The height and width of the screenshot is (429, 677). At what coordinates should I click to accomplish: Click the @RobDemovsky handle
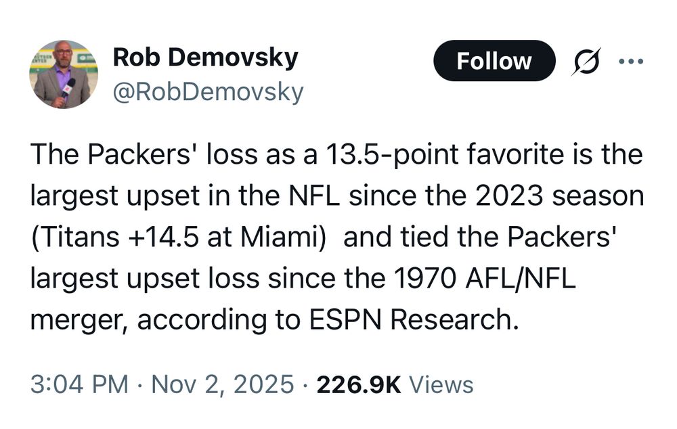pyautogui.click(x=208, y=91)
